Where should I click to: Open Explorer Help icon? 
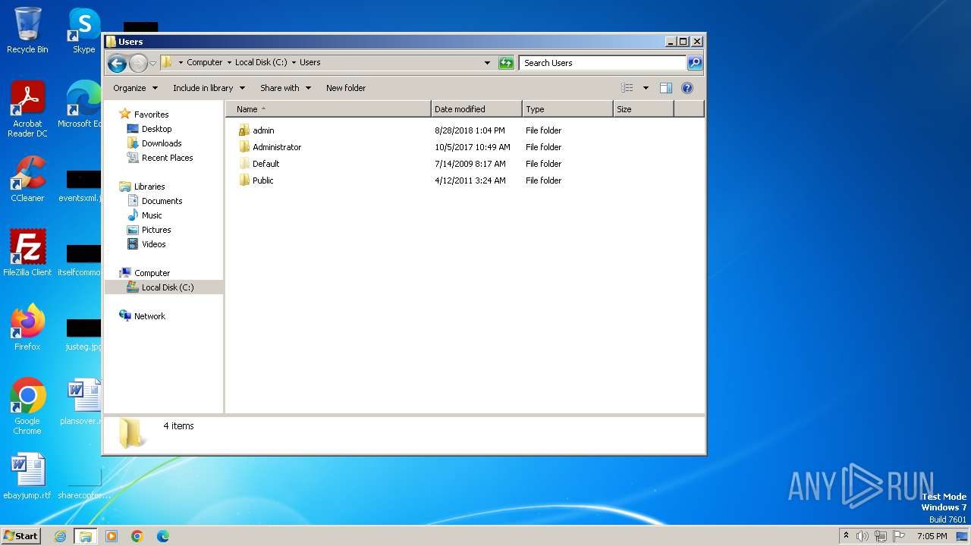tap(687, 88)
